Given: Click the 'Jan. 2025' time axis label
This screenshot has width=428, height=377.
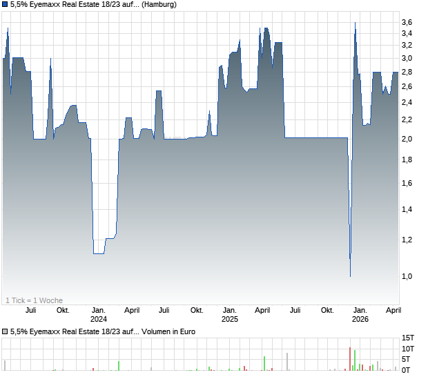Looking at the screenshot, I should (x=230, y=315).
